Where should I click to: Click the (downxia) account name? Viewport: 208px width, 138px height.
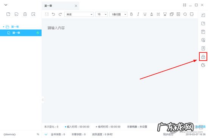9,135
